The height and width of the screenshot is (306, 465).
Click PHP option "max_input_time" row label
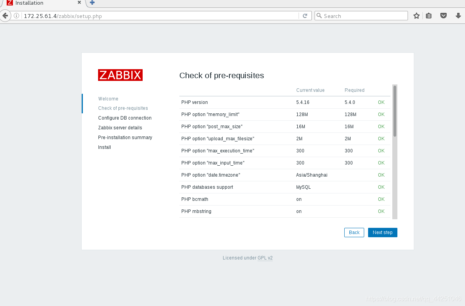click(x=213, y=163)
